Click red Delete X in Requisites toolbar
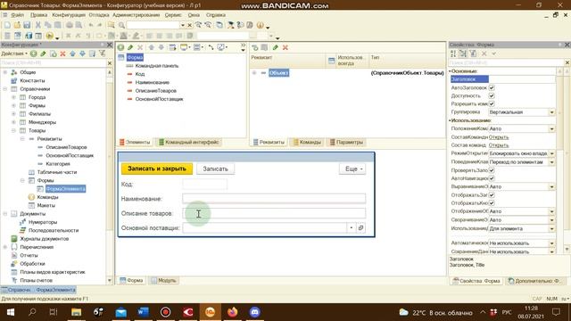The height and width of the screenshot is (321, 571). coord(285,47)
